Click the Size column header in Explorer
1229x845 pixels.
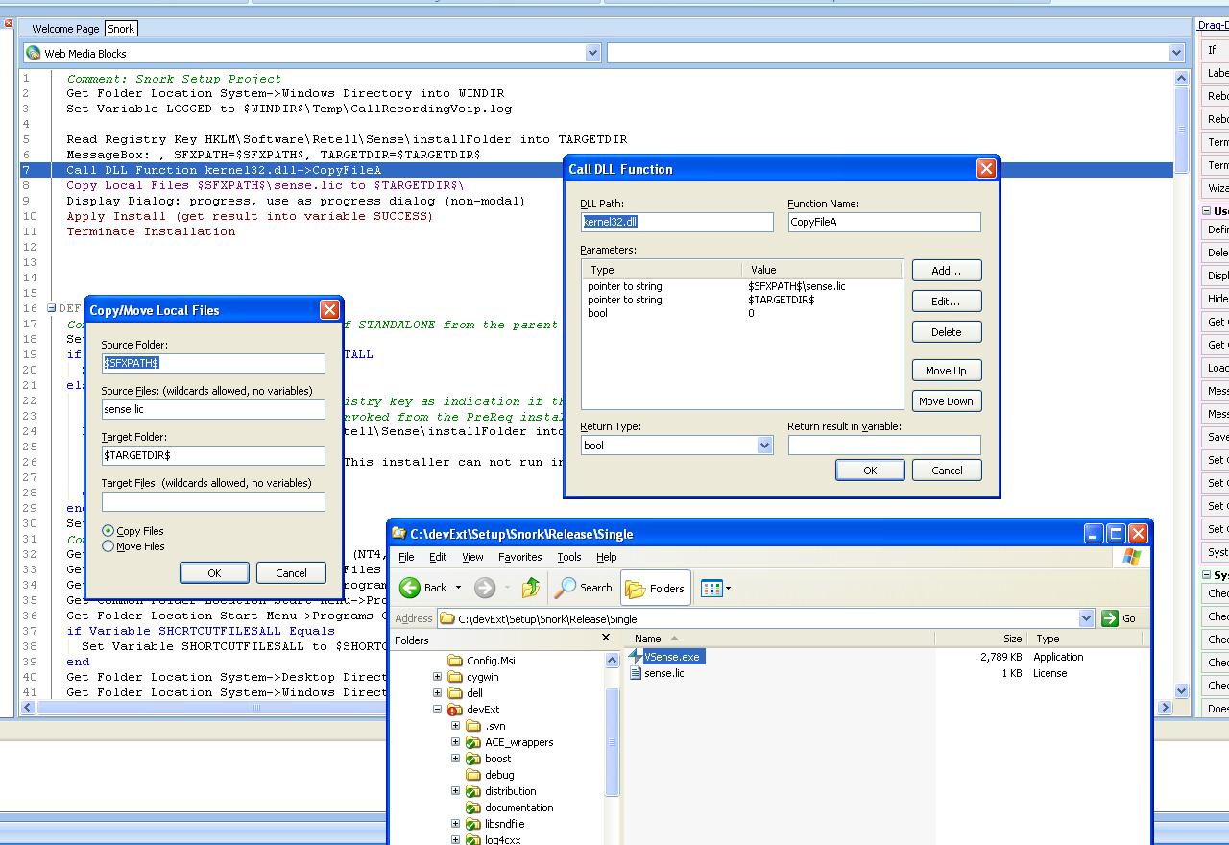pos(980,639)
